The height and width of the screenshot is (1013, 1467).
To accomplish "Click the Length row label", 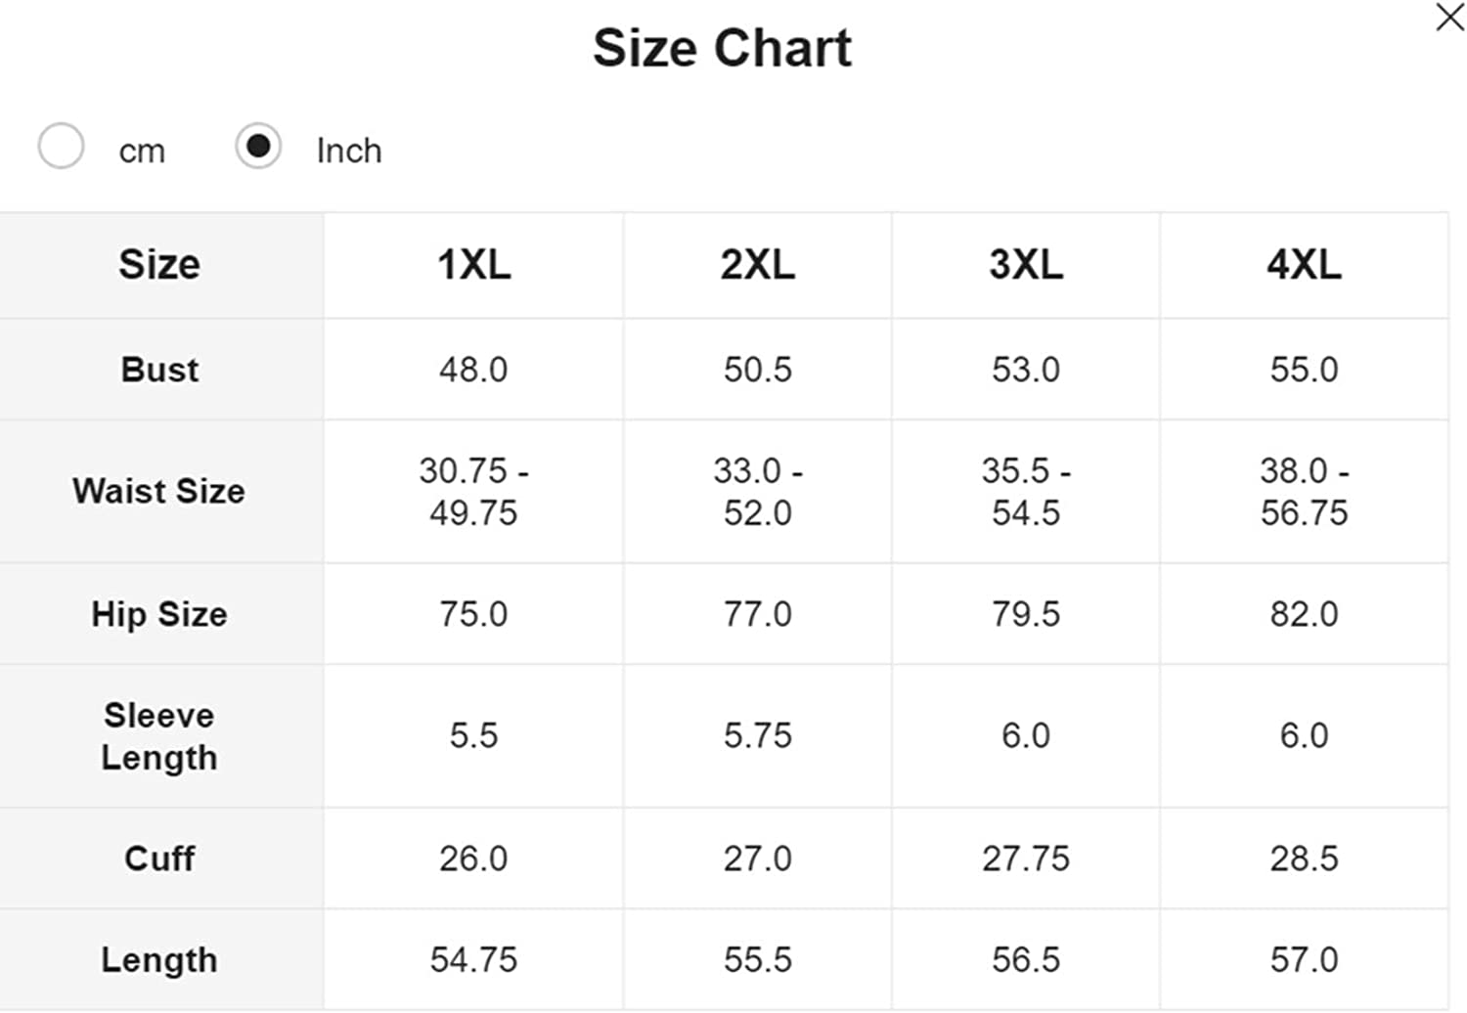I will tap(159, 960).
